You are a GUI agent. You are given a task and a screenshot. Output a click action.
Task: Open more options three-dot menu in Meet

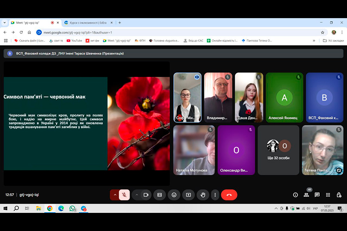pyautogui.click(x=215, y=195)
